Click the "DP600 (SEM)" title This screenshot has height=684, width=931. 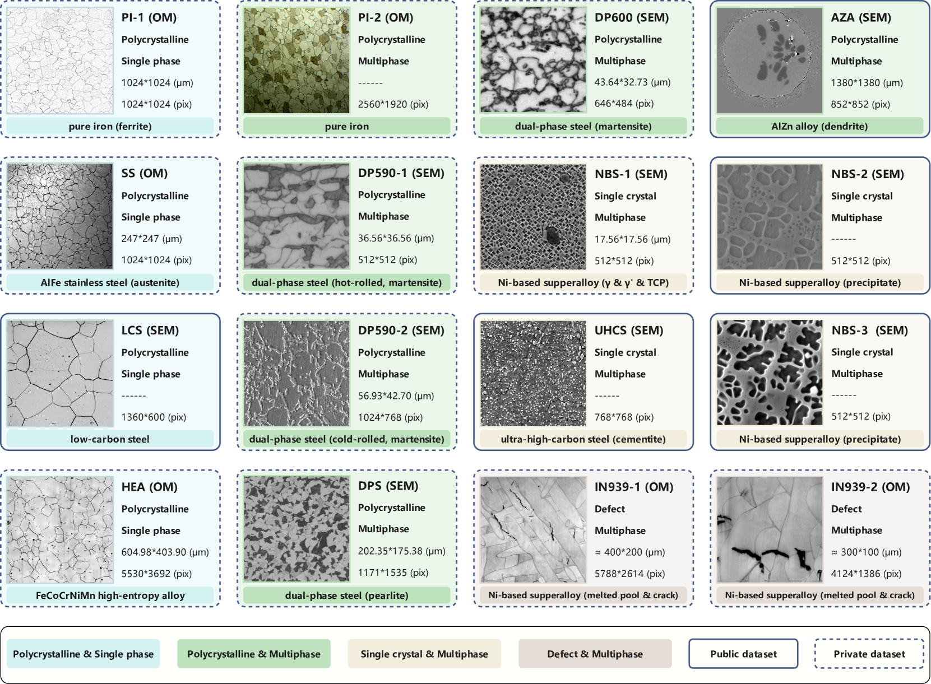(x=632, y=17)
